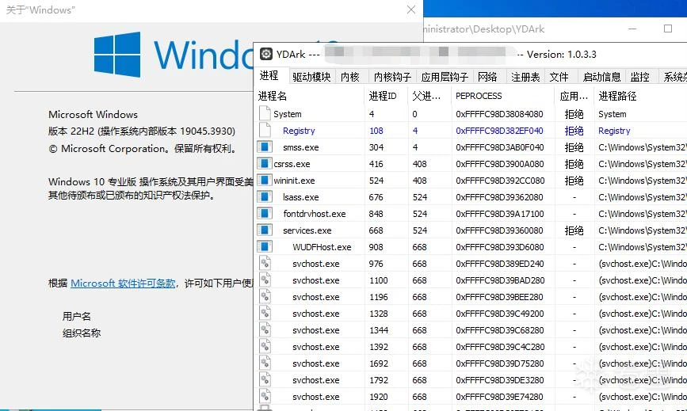Click gear icon of svchost.exe PID 1196
Image resolution: width=687 pixels, height=411 pixels.
click(265, 297)
